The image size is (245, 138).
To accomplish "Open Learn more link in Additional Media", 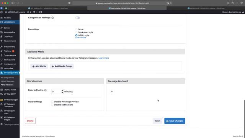I will (x=104, y=58).
